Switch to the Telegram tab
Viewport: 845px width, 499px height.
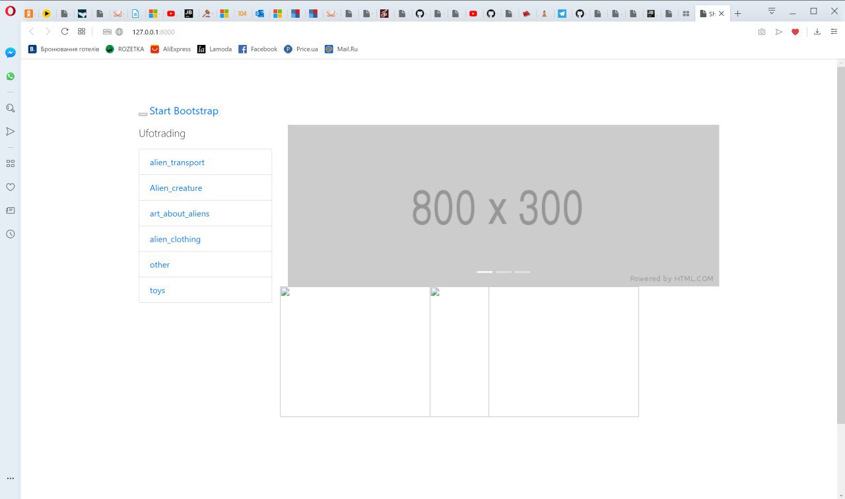click(562, 13)
